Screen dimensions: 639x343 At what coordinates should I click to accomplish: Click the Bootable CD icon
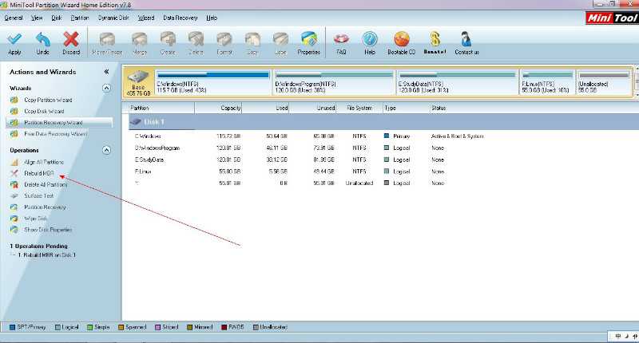click(402, 39)
